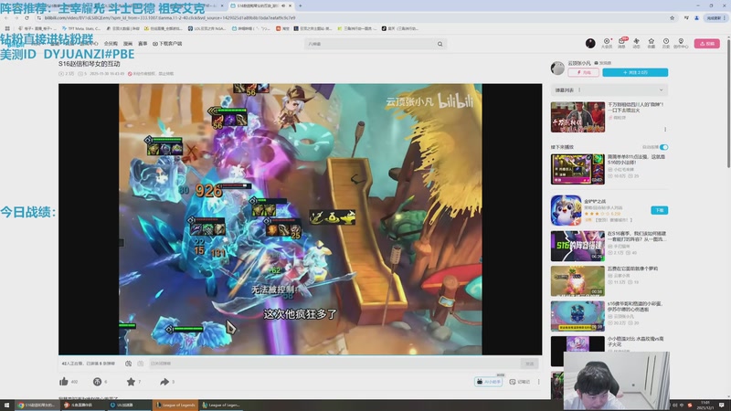The image size is (731, 411).
Task: Select 下载客户端 in top nav
Action: pyautogui.click(x=167, y=44)
